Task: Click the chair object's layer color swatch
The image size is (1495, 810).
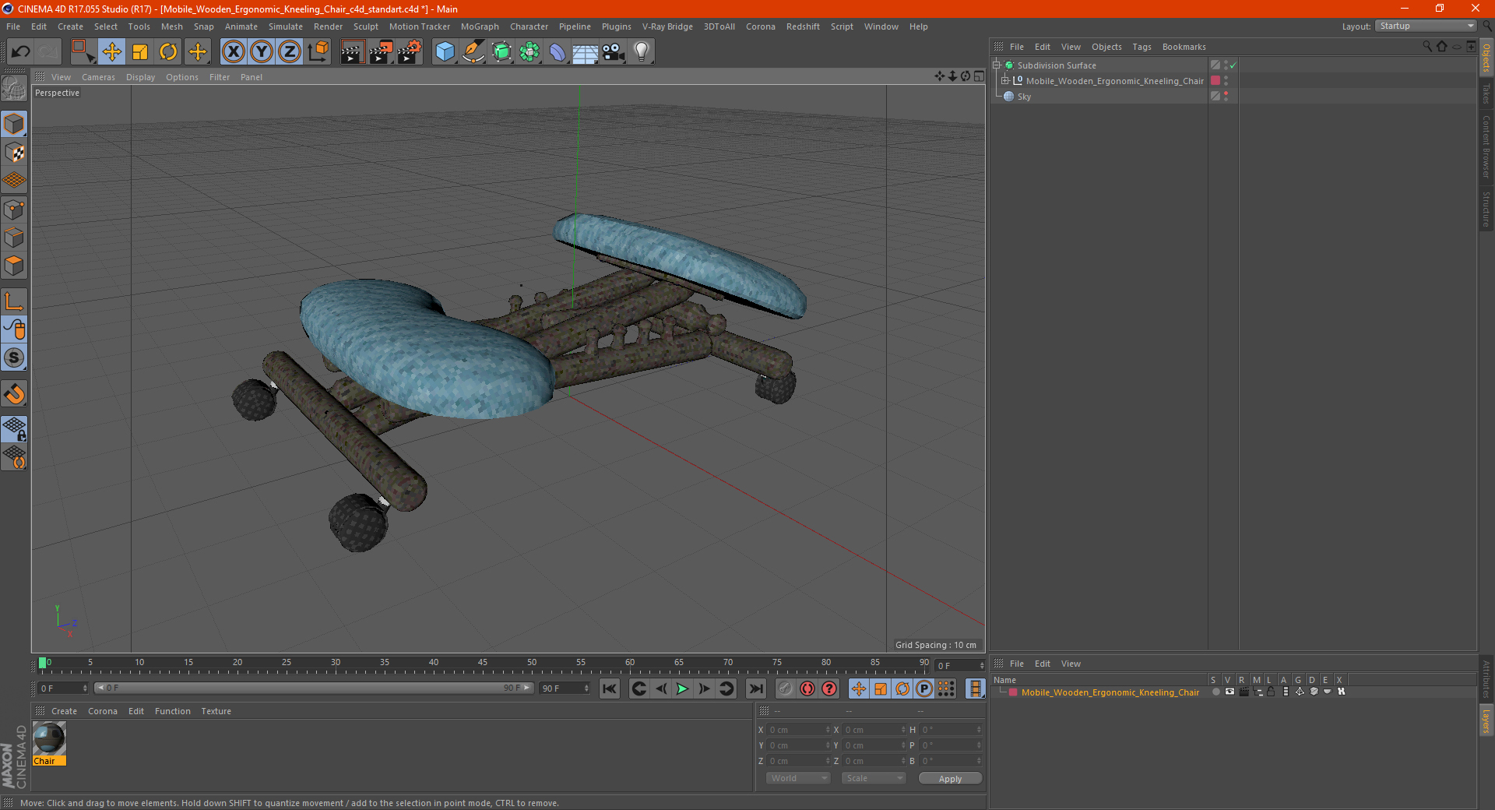Action: pos(1215,80)
